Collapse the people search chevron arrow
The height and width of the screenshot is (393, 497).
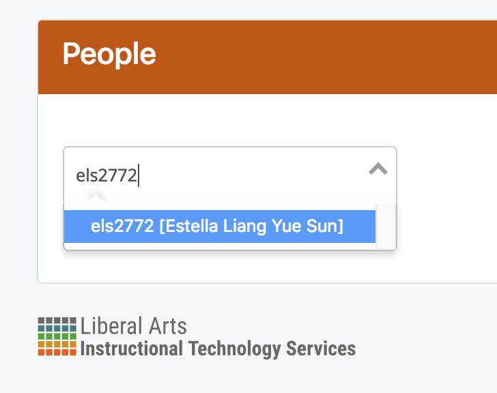click(378, 169)
